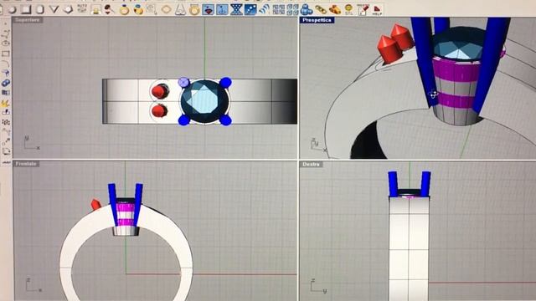Click the ring with blue gem icon
The image size is (536, 301).
(x=138, y=9)
